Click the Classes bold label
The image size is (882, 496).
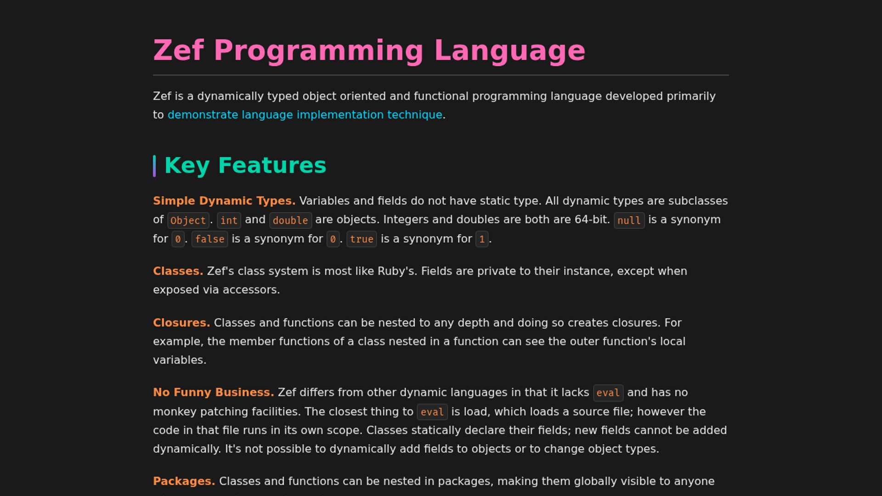pyautogui.click(x=178, y=271)
